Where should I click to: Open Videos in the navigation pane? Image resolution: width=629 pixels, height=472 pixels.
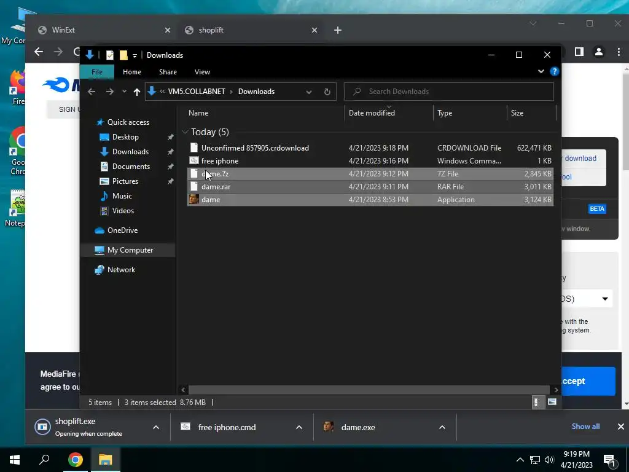point(123,210)
